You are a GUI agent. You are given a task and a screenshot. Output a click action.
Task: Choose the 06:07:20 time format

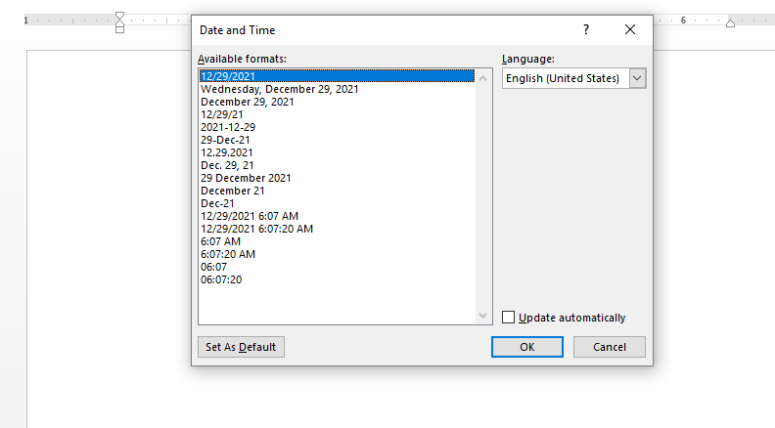click(221, 279)
